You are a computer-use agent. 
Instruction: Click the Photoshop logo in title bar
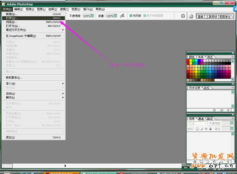[x=3, y=4]
